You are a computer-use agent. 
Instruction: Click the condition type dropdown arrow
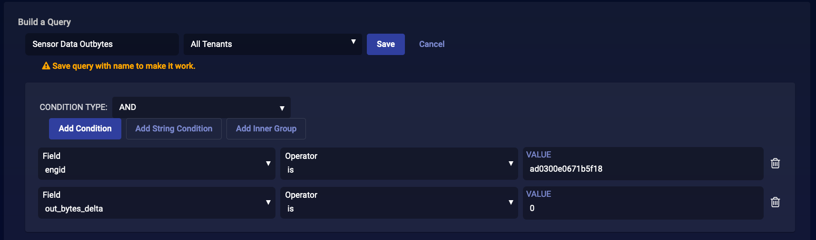pyautogui.click(x=282, y=108)
